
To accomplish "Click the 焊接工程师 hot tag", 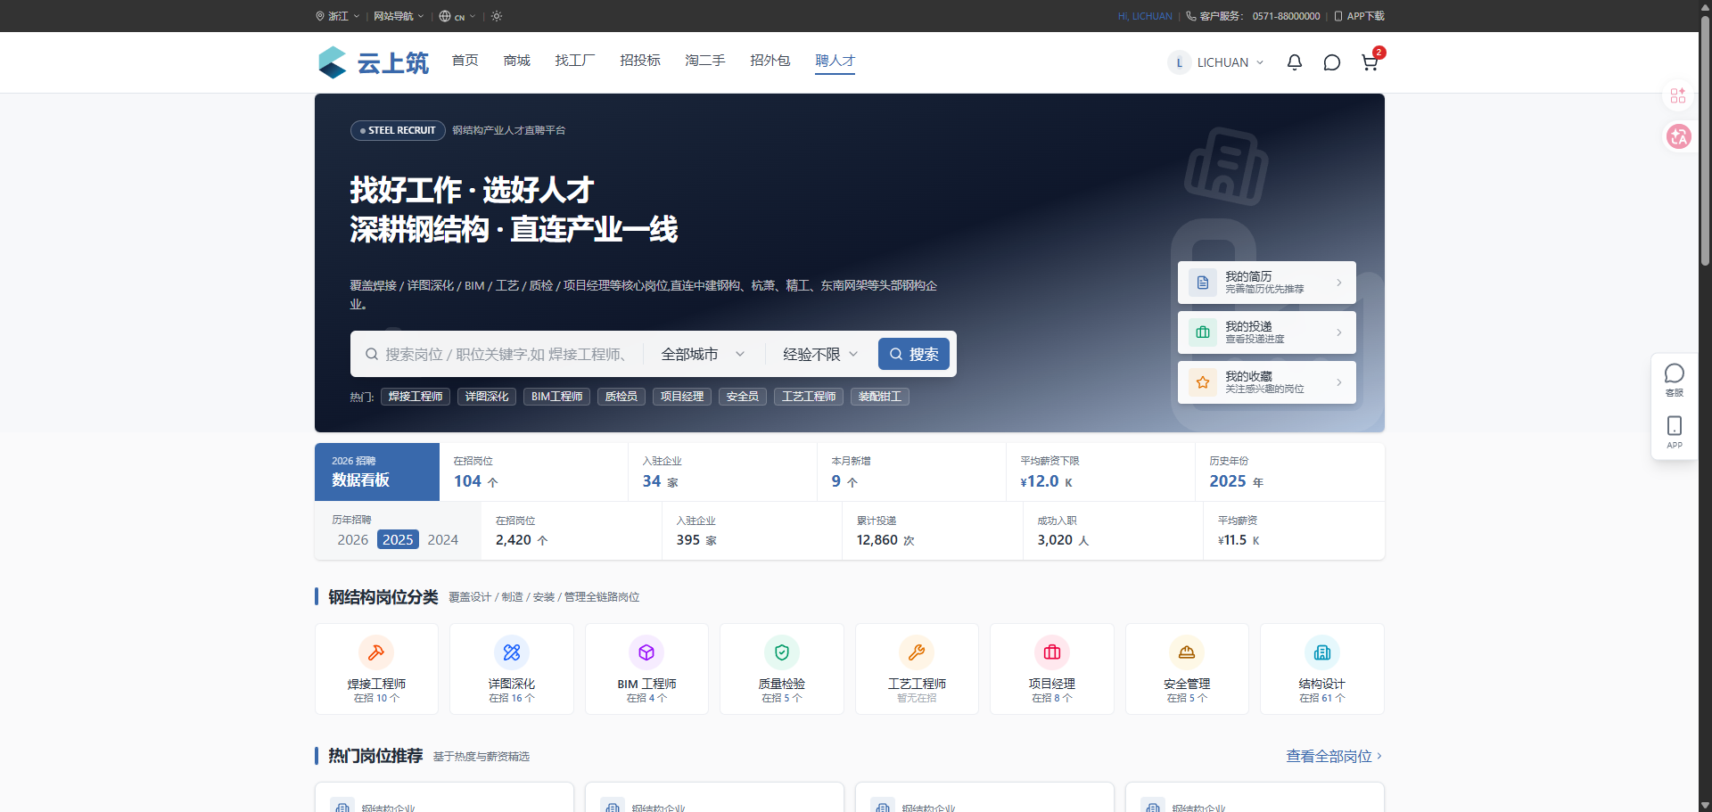I will (x=416, y=397).
